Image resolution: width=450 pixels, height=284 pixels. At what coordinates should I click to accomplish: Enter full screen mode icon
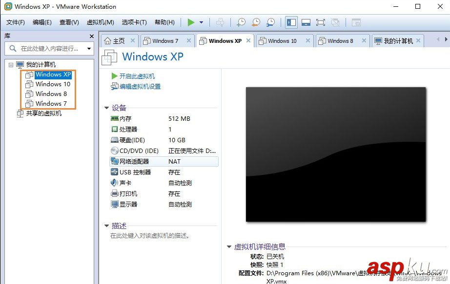pyautogui.click(x=321, y=22)
